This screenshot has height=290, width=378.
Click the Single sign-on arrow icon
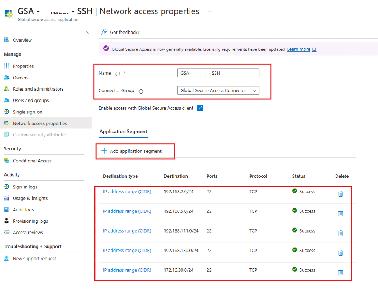(7, 112)
